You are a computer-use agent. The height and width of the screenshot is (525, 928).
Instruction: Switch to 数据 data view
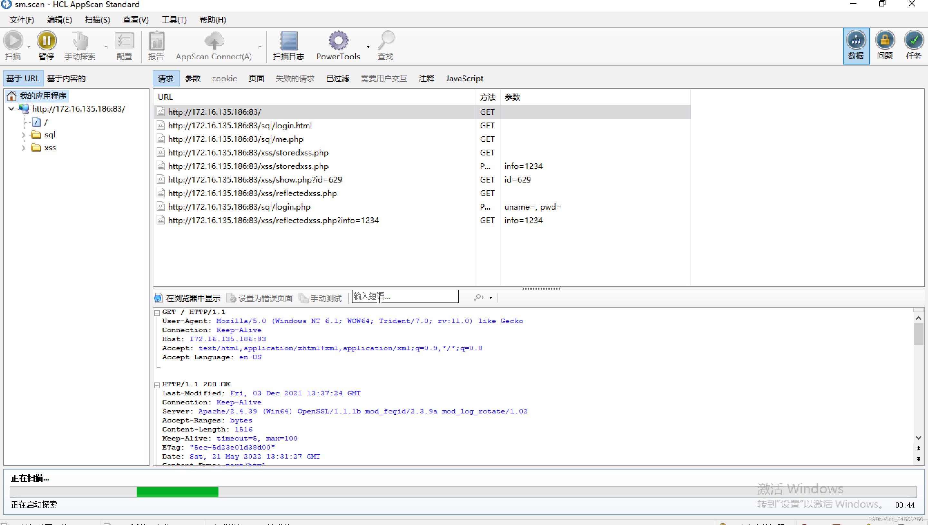tap(856, 46)
